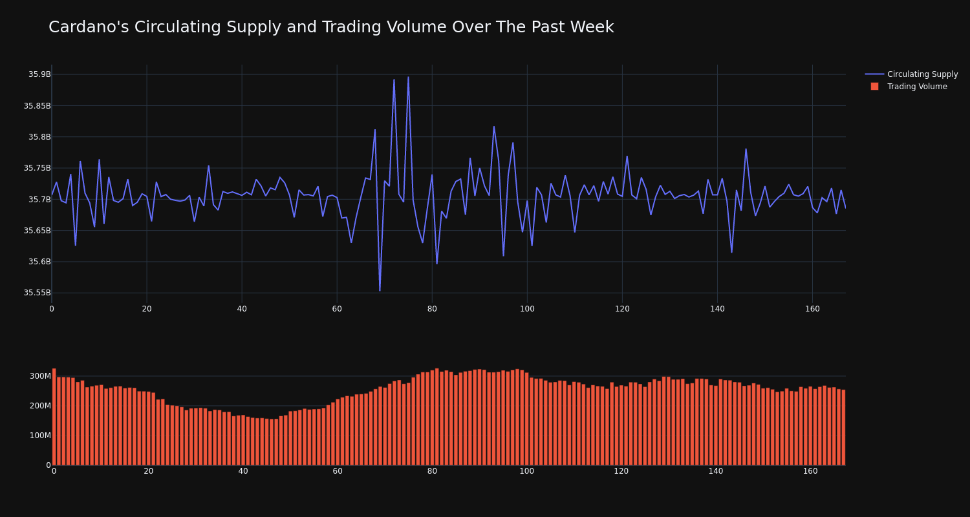This screenshot has width=970, height=517.
Task: Click the first trading volume bar
Action: 54,417
